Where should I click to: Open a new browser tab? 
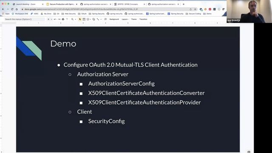[x=184, y=4]
